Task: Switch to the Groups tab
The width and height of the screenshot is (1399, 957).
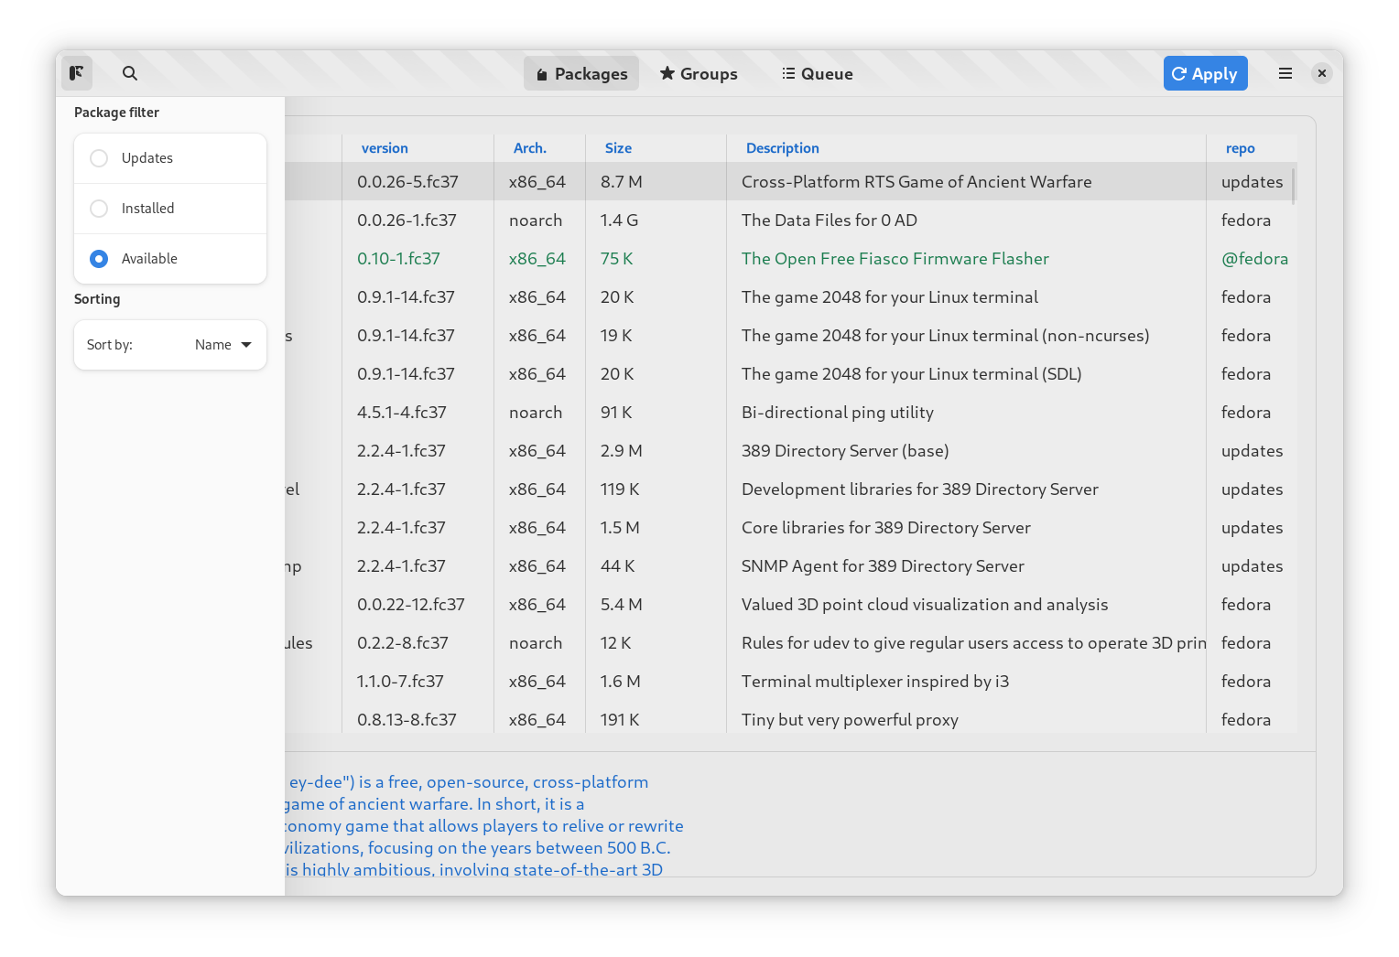Action: [x=699, y=73]
